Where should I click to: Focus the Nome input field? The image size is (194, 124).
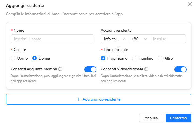(x=52, y=39)
